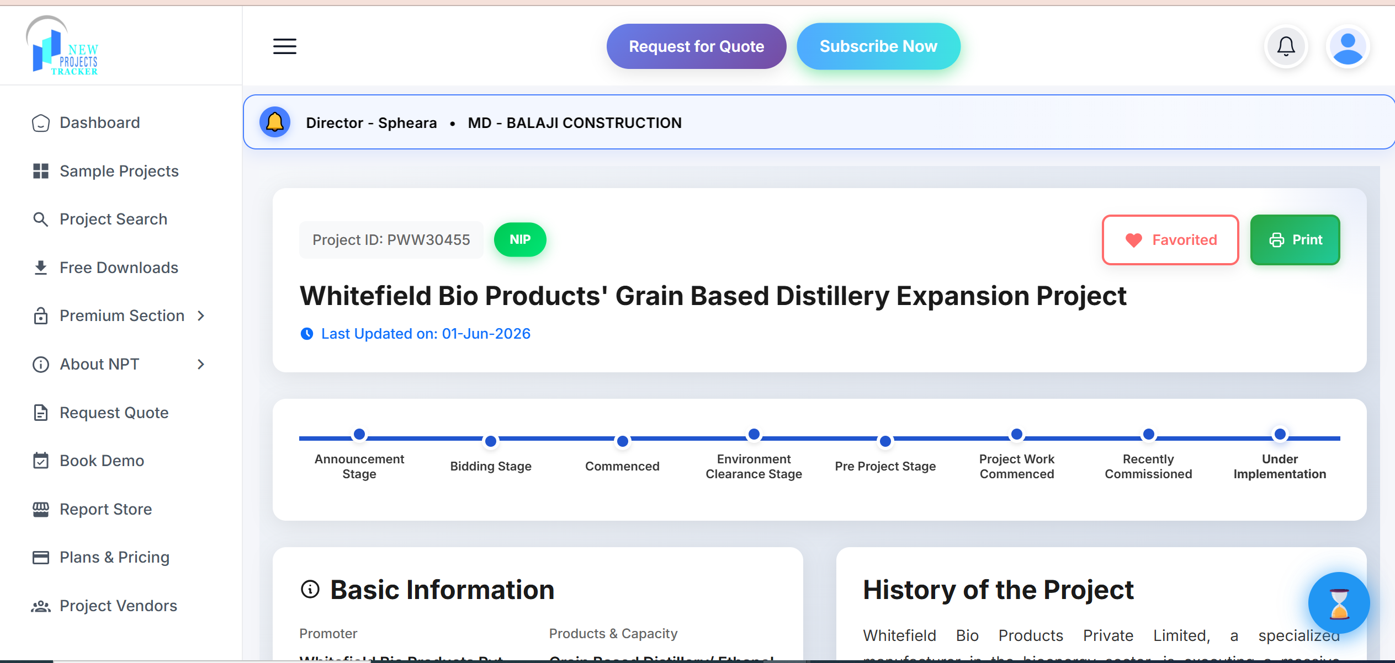Open Dashboard from the sidebar
This screenshot has height=663, width=1395.
[x=100, y=123]
